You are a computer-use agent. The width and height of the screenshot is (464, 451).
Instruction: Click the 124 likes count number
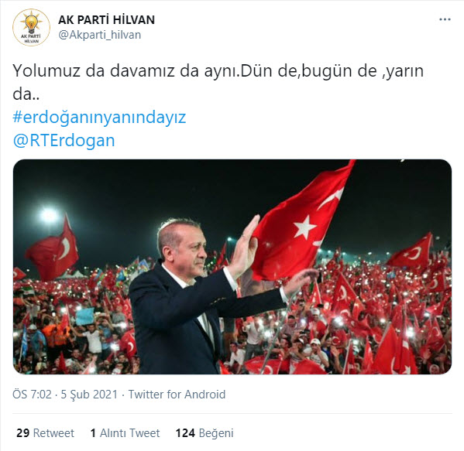click(x=185, y=433)
